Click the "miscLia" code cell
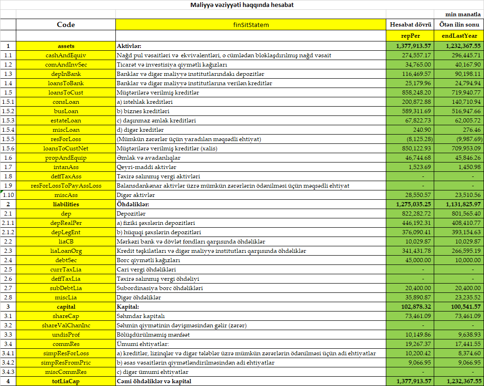The width and height of the screenshot is (484, 386). tap(66, 298)
